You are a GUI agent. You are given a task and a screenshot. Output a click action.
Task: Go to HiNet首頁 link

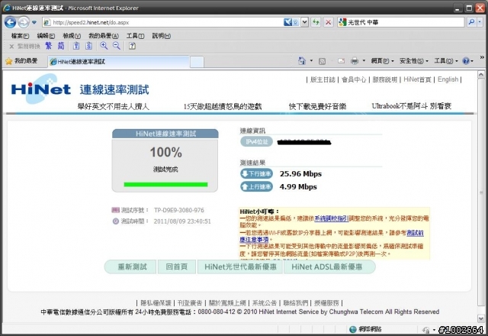(417, 79)
